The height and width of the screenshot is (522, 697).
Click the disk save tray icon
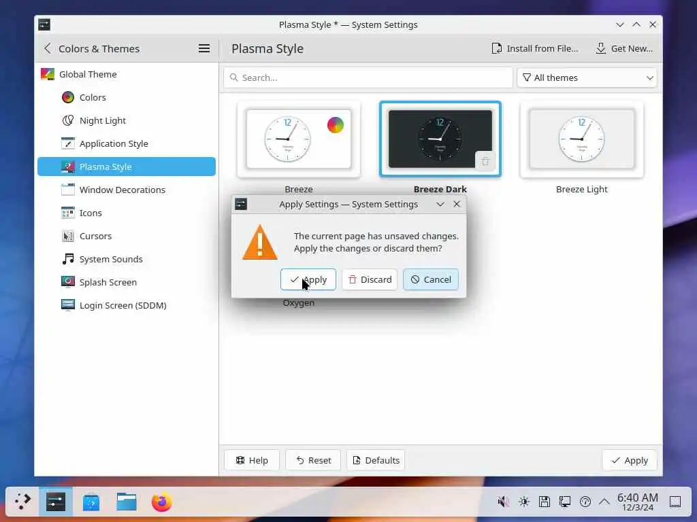pyautogui.click(x=545, y=502)
